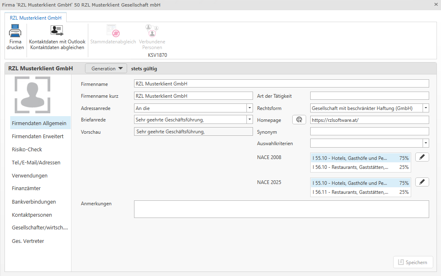Open the Adressanrede dropdown arrow
Viewport: 441px width, 276px height.
[249, 108]
